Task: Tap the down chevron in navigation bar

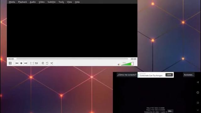Action: (198, 110)
